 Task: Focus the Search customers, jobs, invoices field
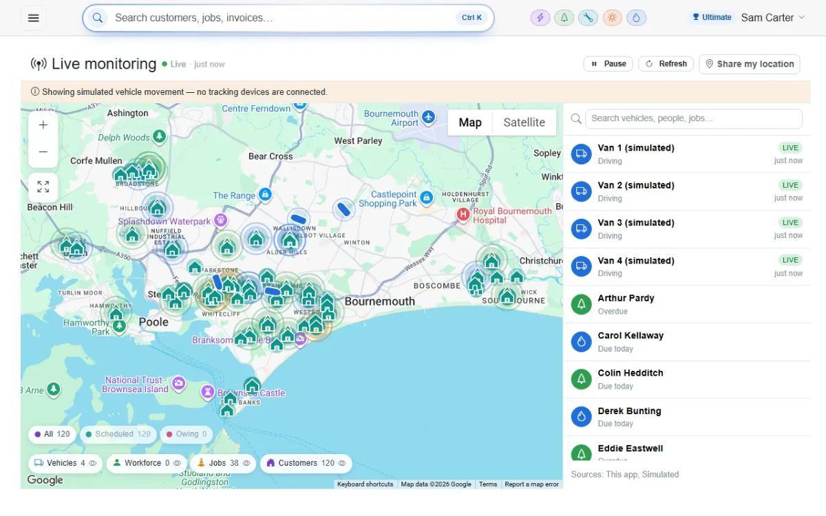tap(288, 18)
